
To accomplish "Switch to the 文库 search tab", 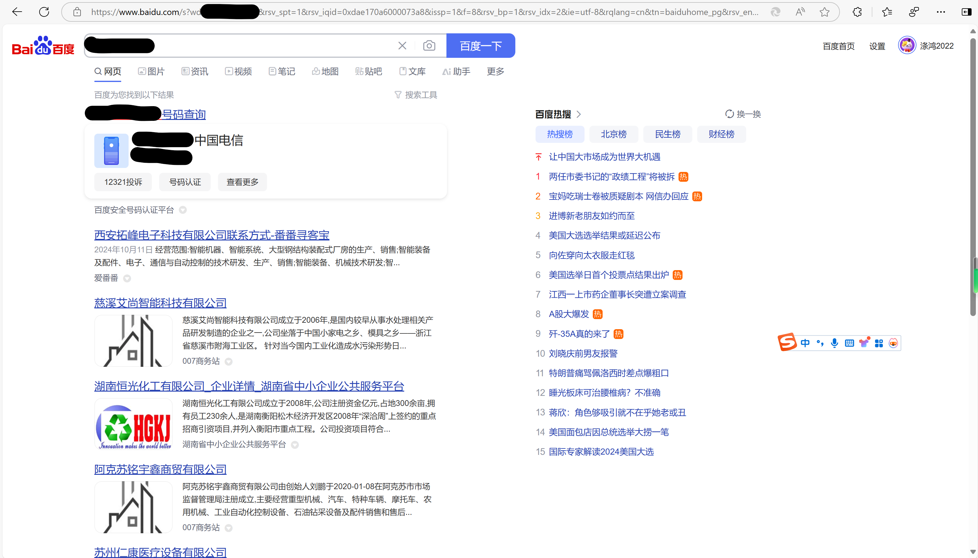I will (x=412, y=71).
